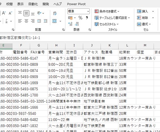Open 条件付き書式 conditional formatting menu
160x132 pixels.
pos(107,11)
